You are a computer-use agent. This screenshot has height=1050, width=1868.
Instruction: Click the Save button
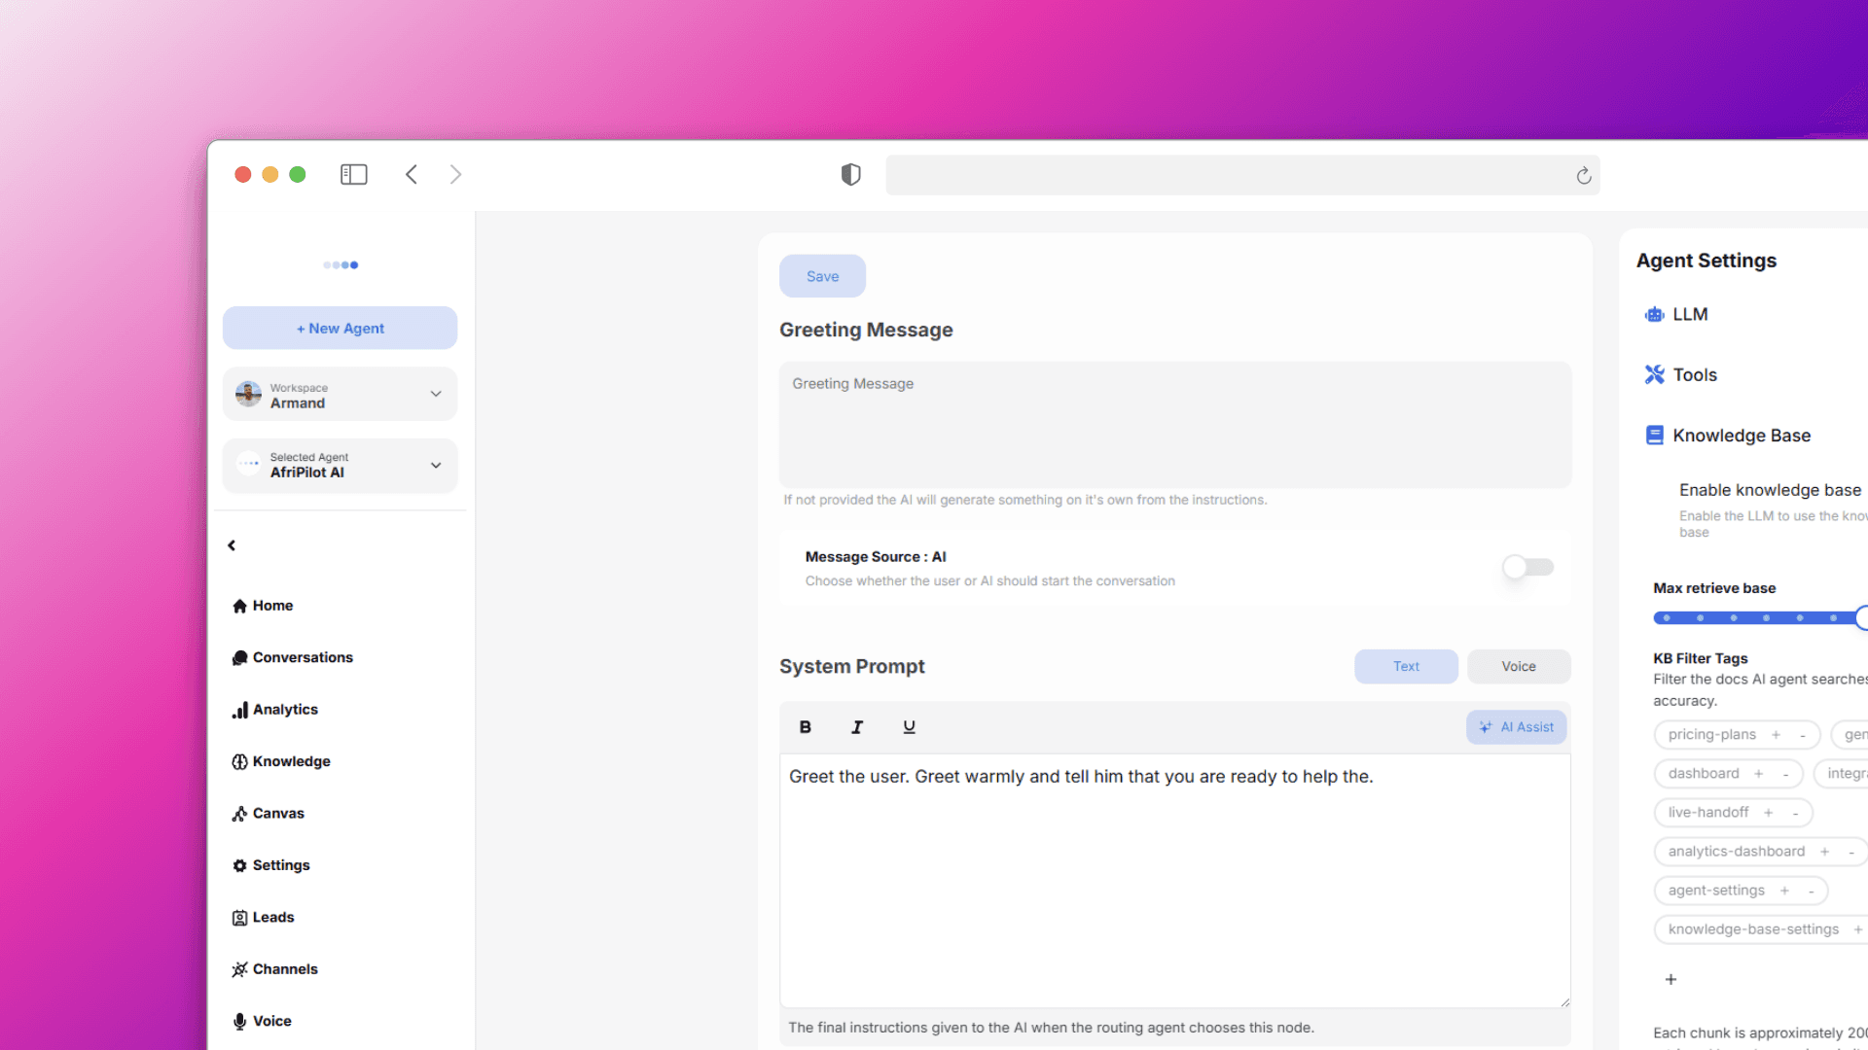point(822,276)
